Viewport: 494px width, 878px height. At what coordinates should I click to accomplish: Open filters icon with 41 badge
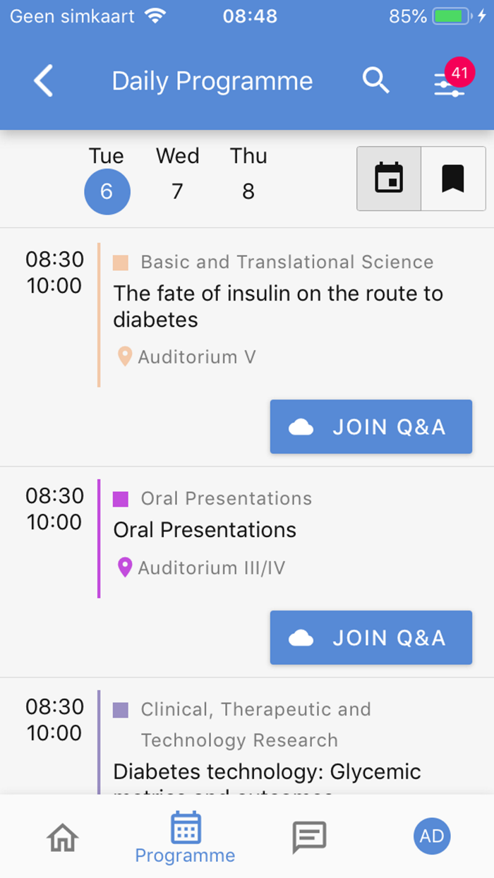tap(450, 83)
